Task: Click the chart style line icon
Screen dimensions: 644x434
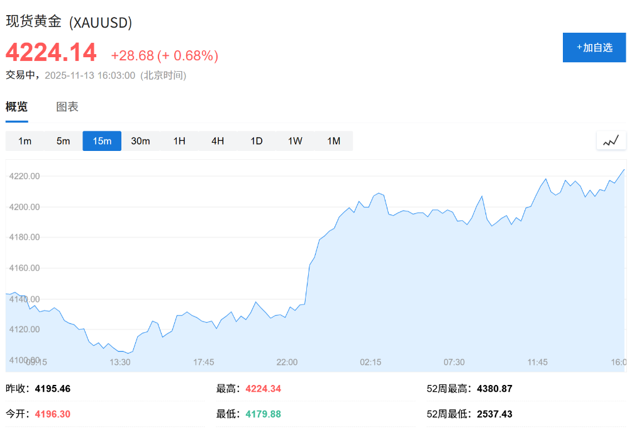Action: tap(611, 141)
